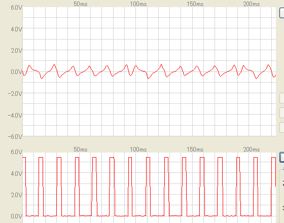This screenshot has height=223, width=284.
Task: Click the 6.0V label on upper graph
Action: pos(16,8)
